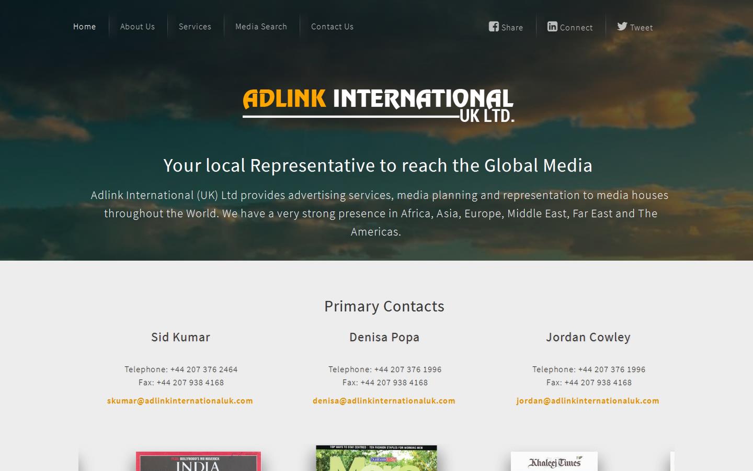Click the Twitter Tweet icon

tap(622, 26)
